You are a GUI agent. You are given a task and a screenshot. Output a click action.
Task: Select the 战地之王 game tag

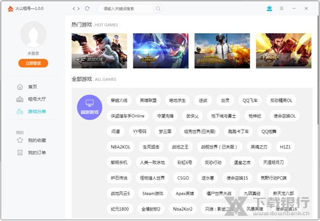tap(180, 147)
